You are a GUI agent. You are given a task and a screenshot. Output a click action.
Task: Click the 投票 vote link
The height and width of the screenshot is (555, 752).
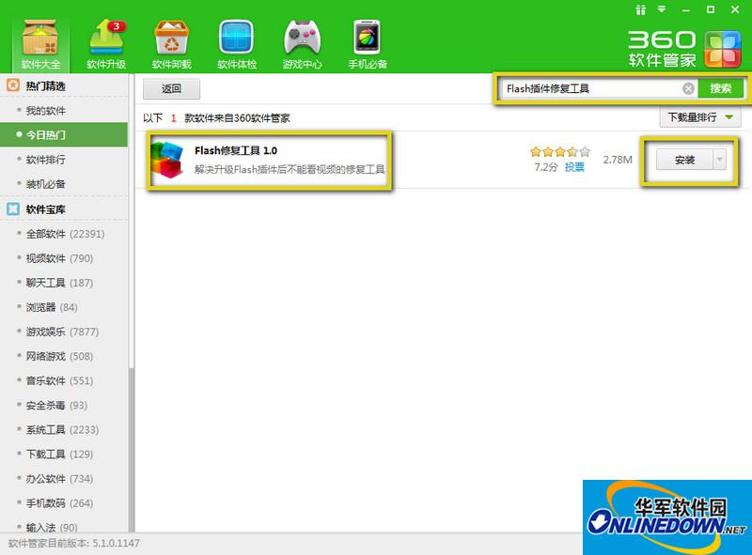coord(574,167)
